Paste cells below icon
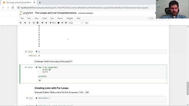189x106 pixels. [38, 23]
